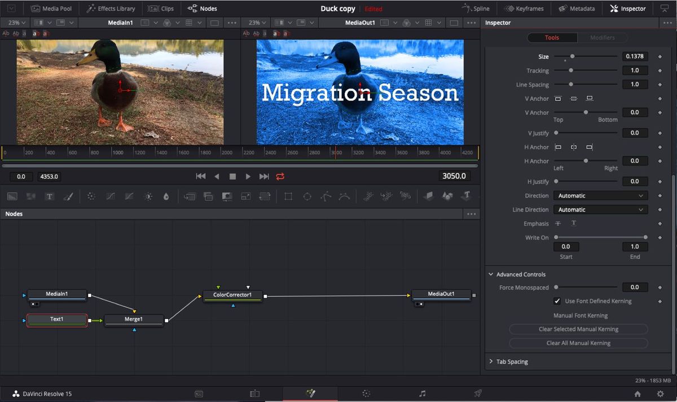Open the Keyframes panel from the top bar
Screen dimensions: 677x402
click(525, 8)
